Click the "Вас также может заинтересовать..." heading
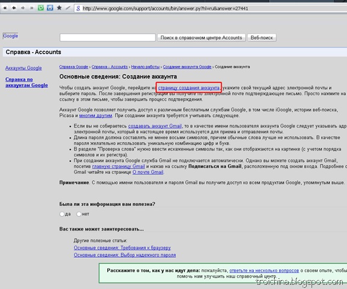The height and width of the screenshot is (289, 347). [x=101, y=229]
